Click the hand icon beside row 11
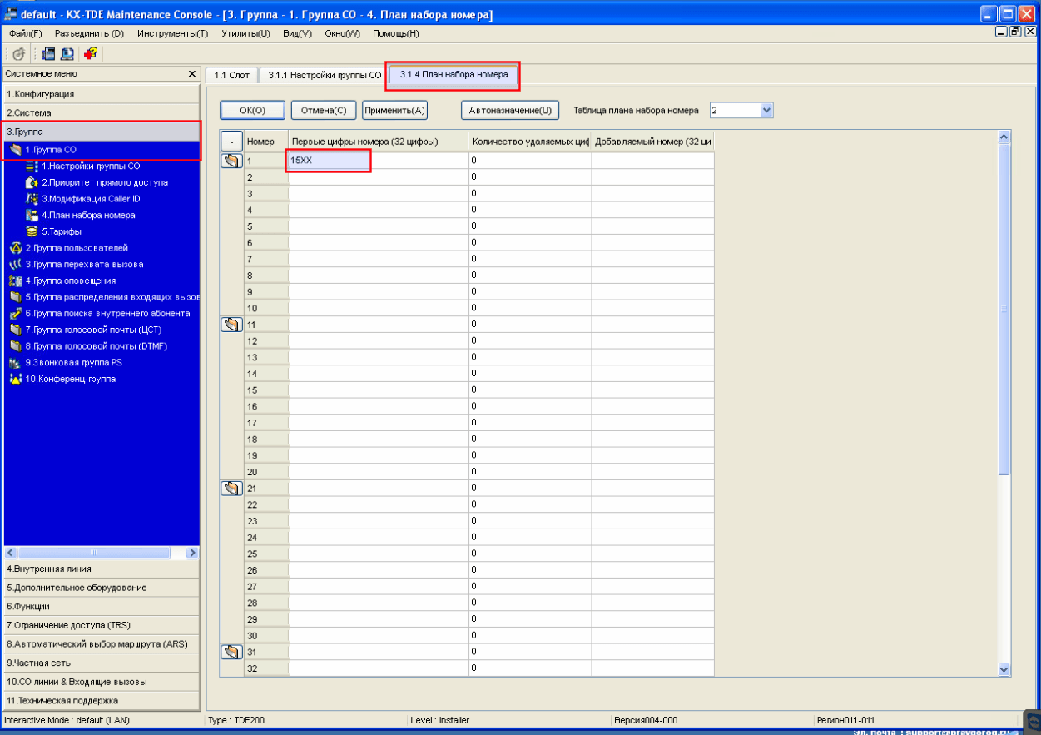Viewport: 1041px width, 735px height. [x=231, y=325]
